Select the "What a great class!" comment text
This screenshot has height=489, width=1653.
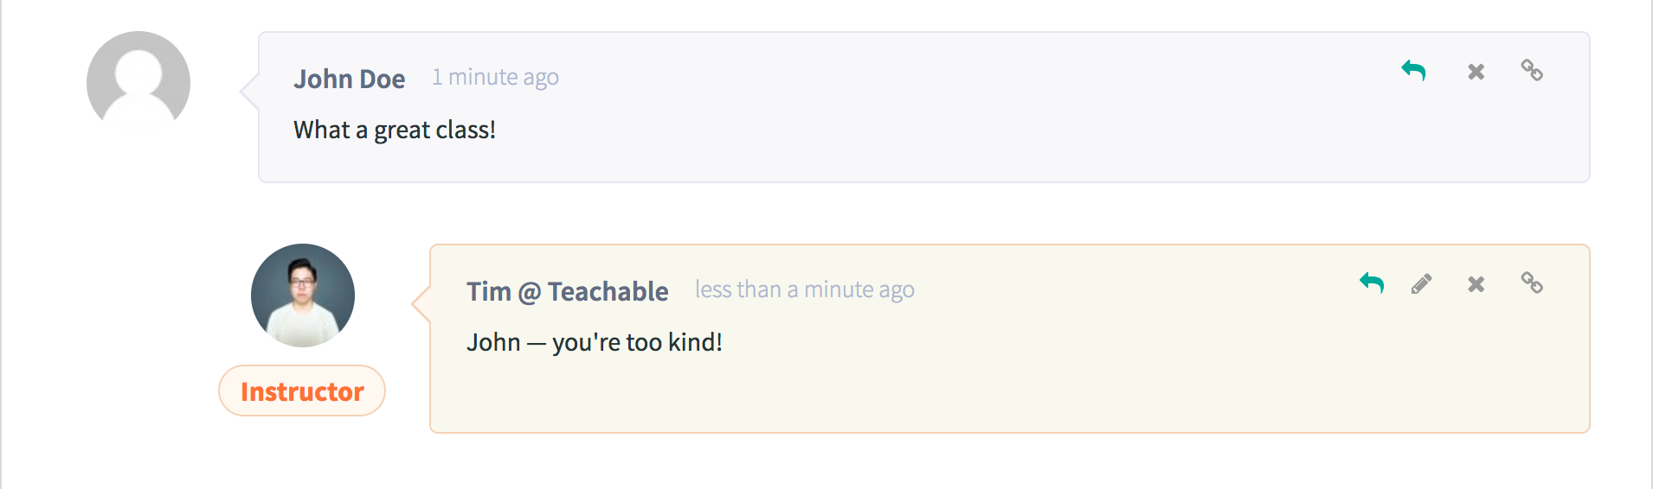coord(395,130)
